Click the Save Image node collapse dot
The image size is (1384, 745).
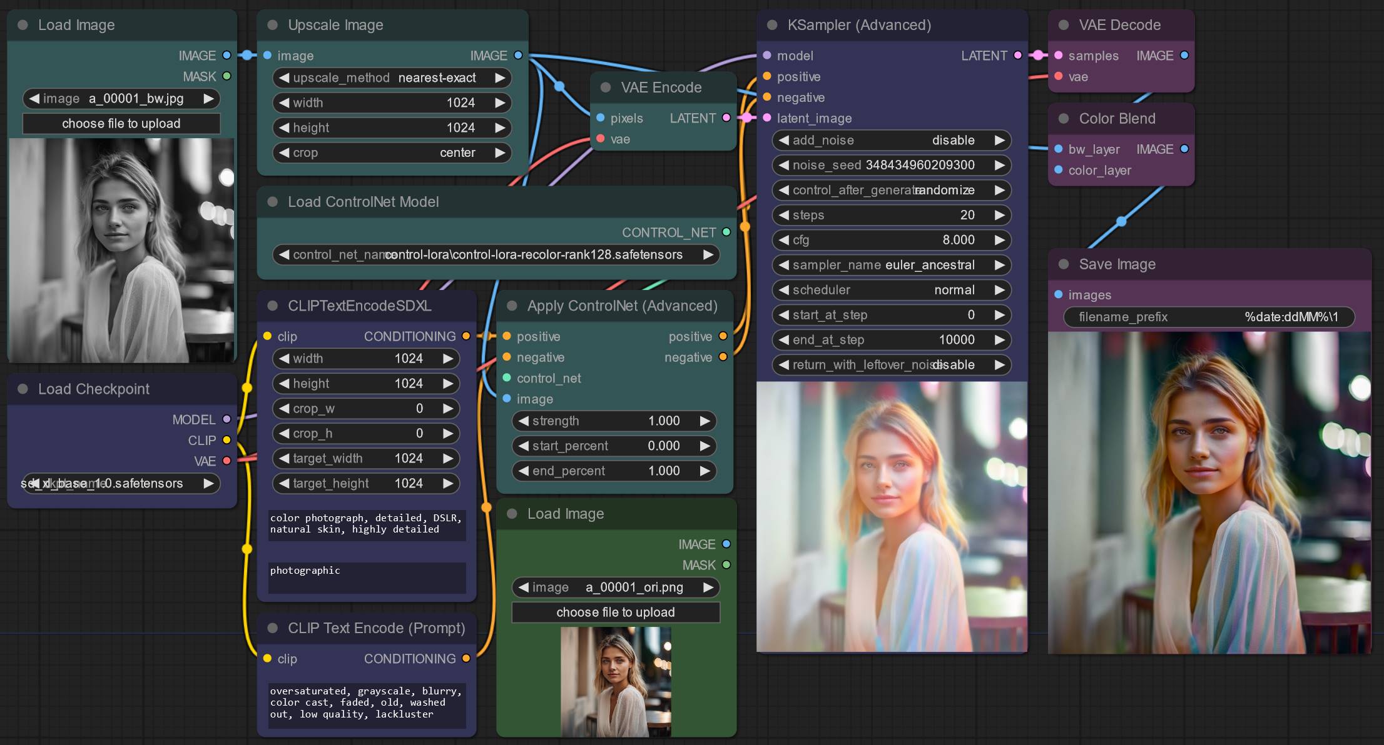(1064, 264)
